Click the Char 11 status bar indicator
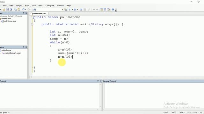 pyautogui.click(x=182, y=113)
